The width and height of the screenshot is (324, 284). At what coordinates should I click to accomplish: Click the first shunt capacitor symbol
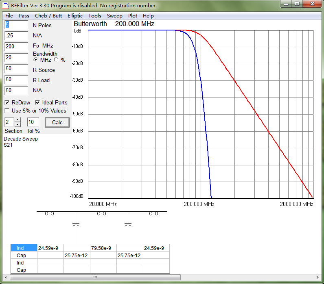pos(76,225)
